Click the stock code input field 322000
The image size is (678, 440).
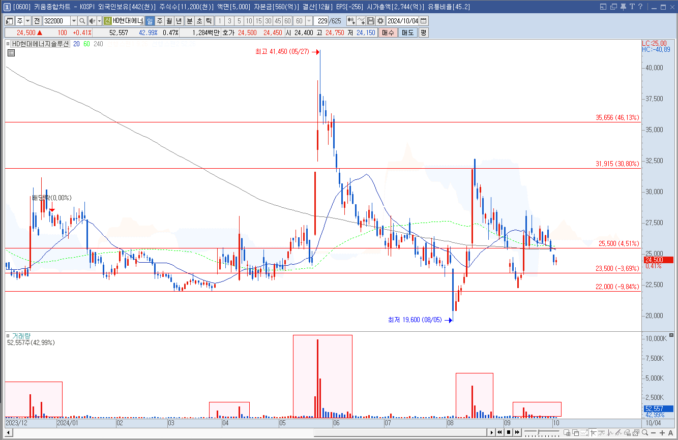tap(56, 21)
